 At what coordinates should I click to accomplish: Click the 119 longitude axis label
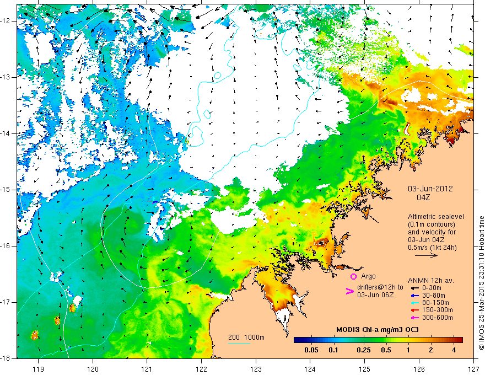click(39, 369)
